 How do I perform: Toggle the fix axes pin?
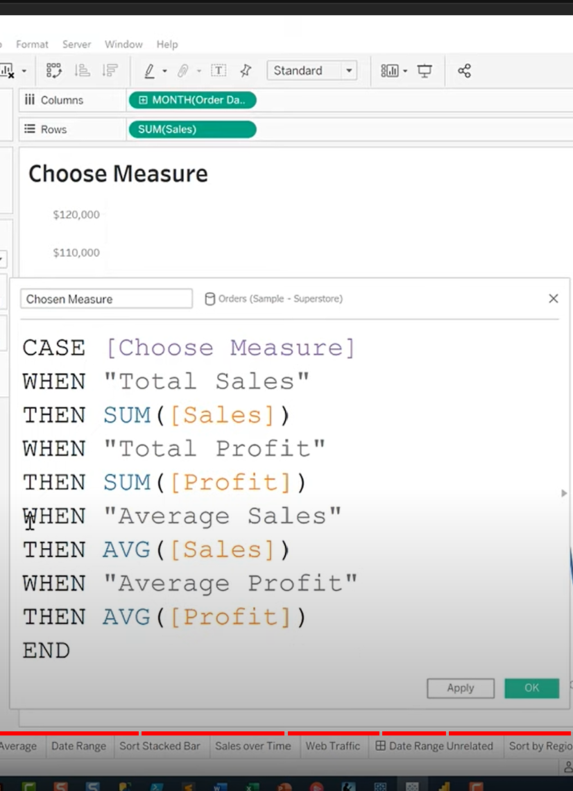coord(245,70)
